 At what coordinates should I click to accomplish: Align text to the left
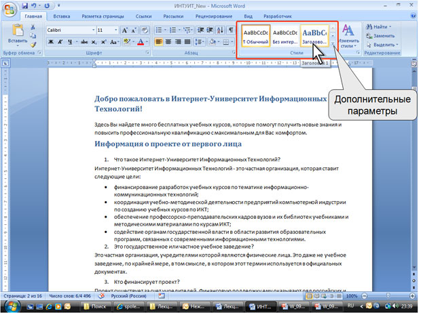point(159,42)
